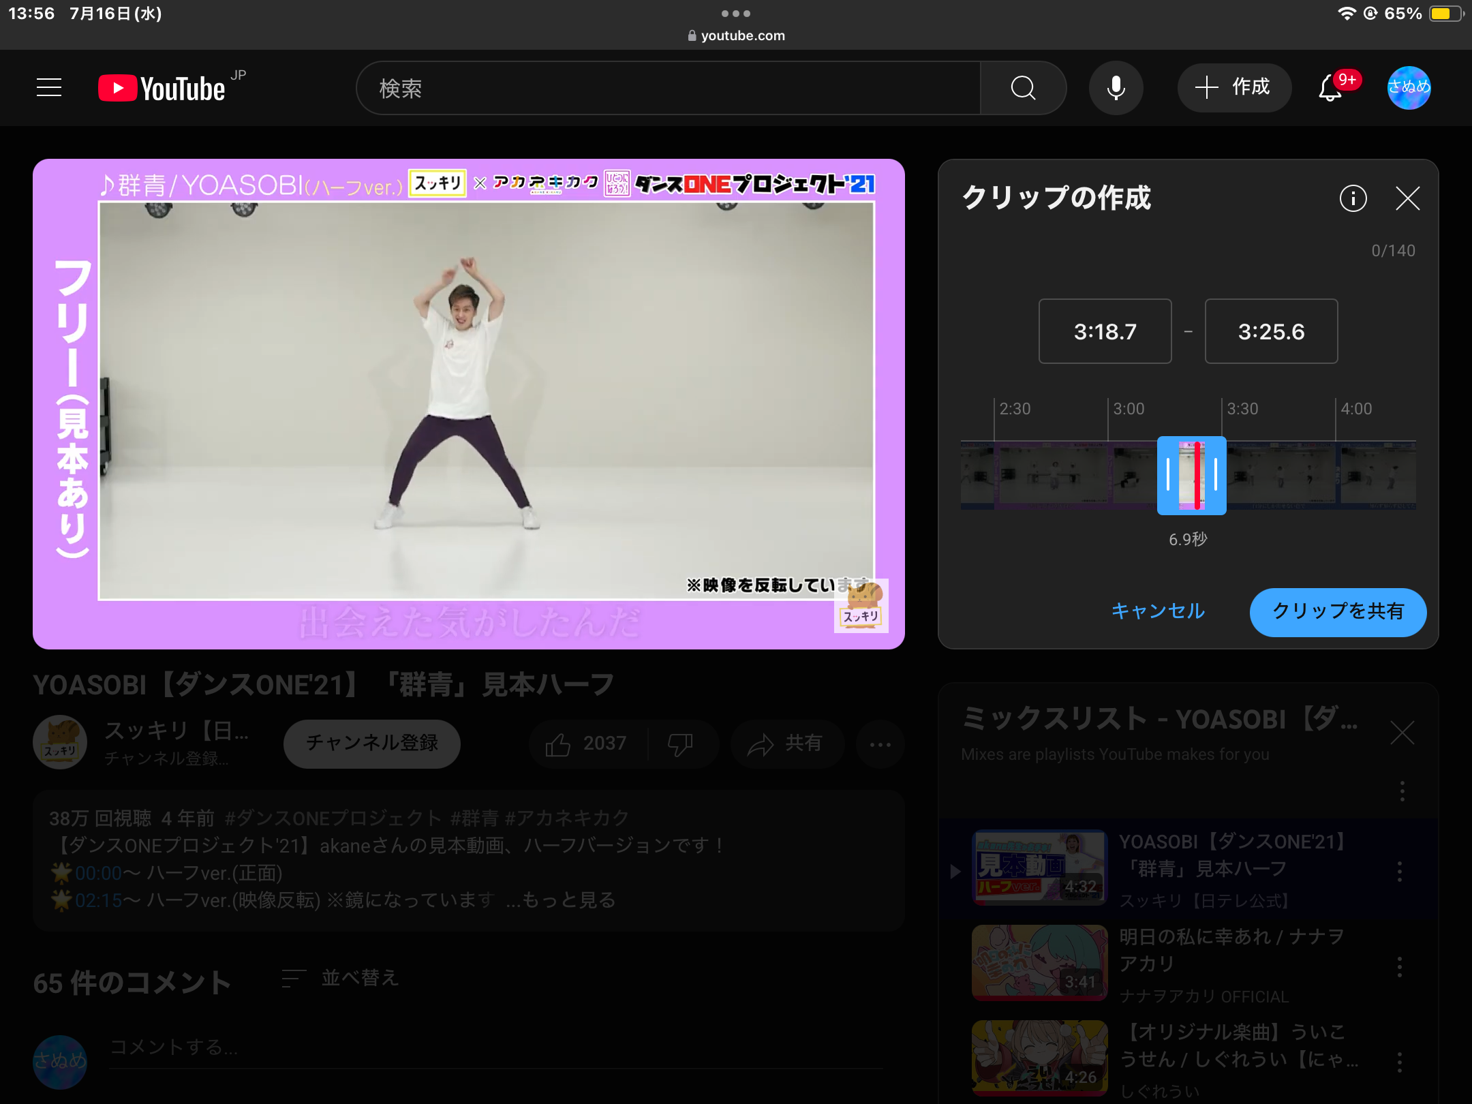Click the clip start time 3:18.7 field

click(x=1105, y=332)
